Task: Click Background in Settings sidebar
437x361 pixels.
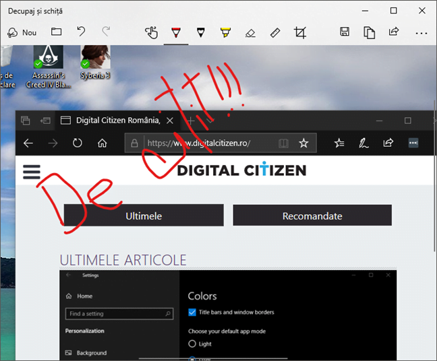Action: tap(86, 353)
